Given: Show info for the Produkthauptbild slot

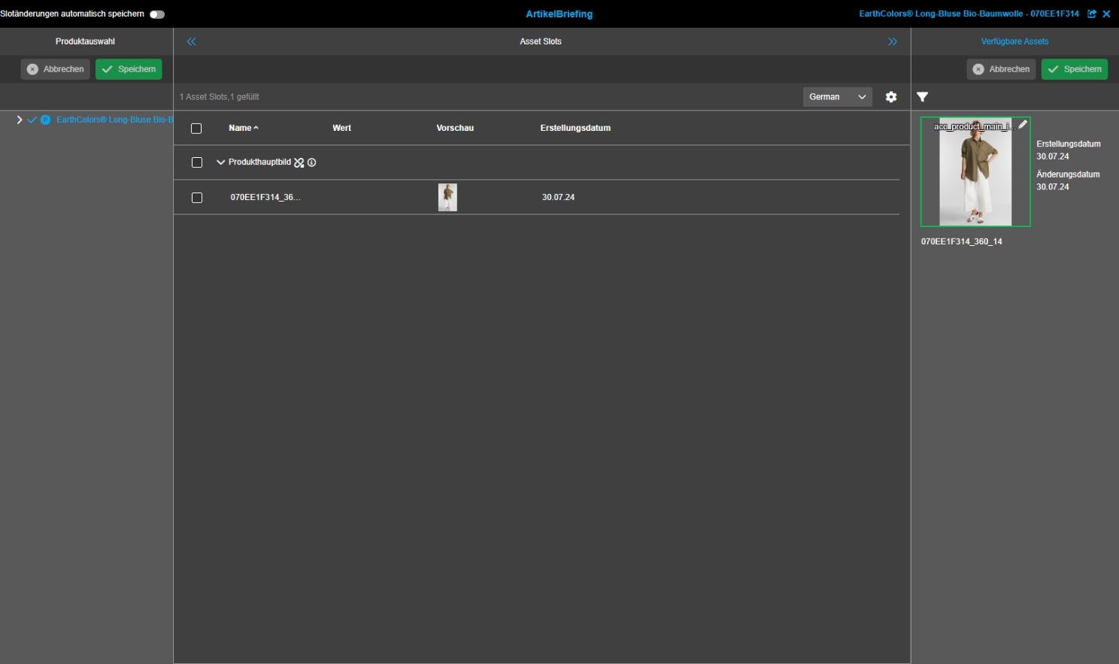Looking at the screenshot, I should point(312,162).
